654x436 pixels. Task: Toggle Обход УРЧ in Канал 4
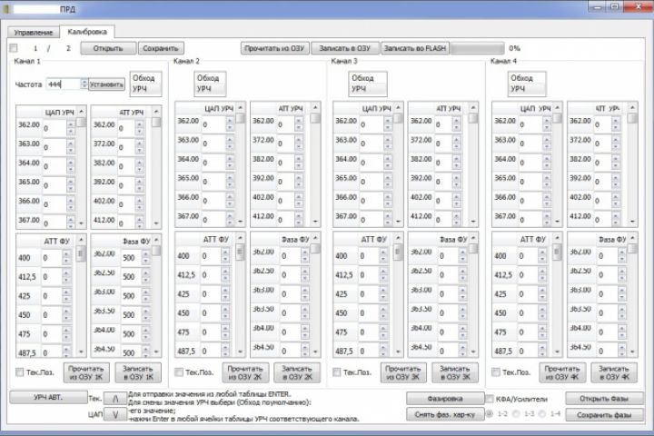coord(526,84)
